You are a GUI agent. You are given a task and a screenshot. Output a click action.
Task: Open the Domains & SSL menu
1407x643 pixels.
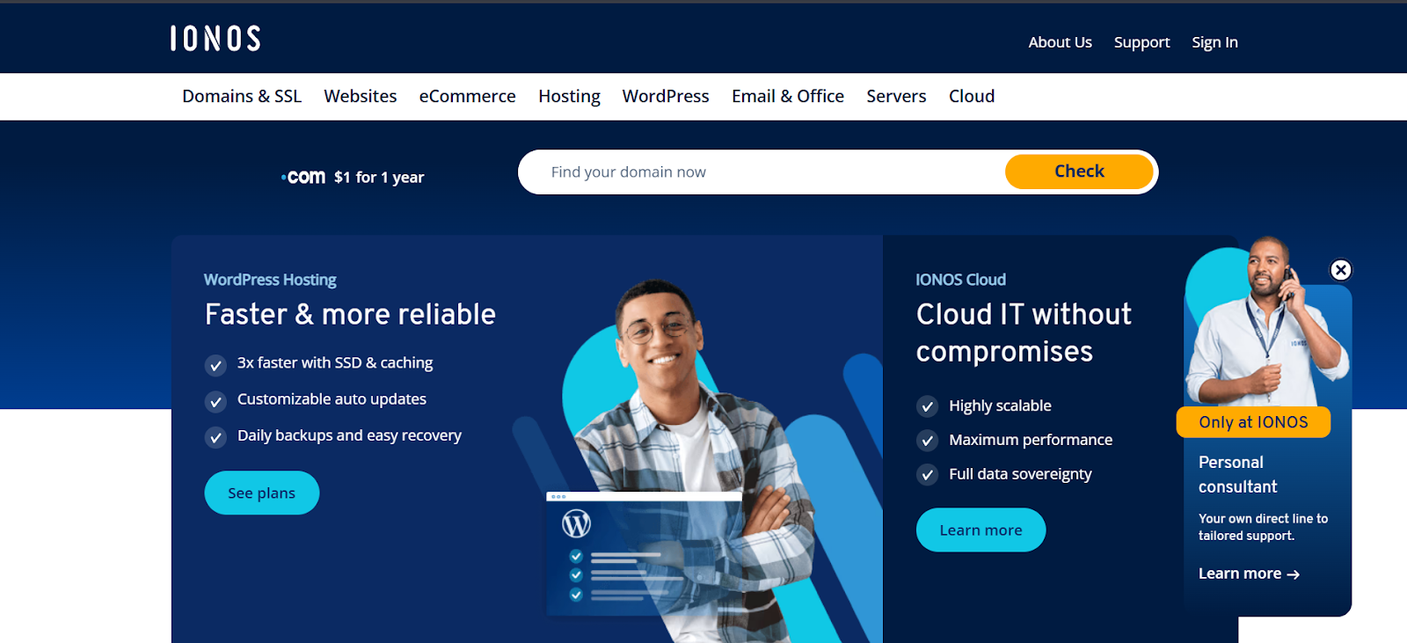click(x=242, y=96)
